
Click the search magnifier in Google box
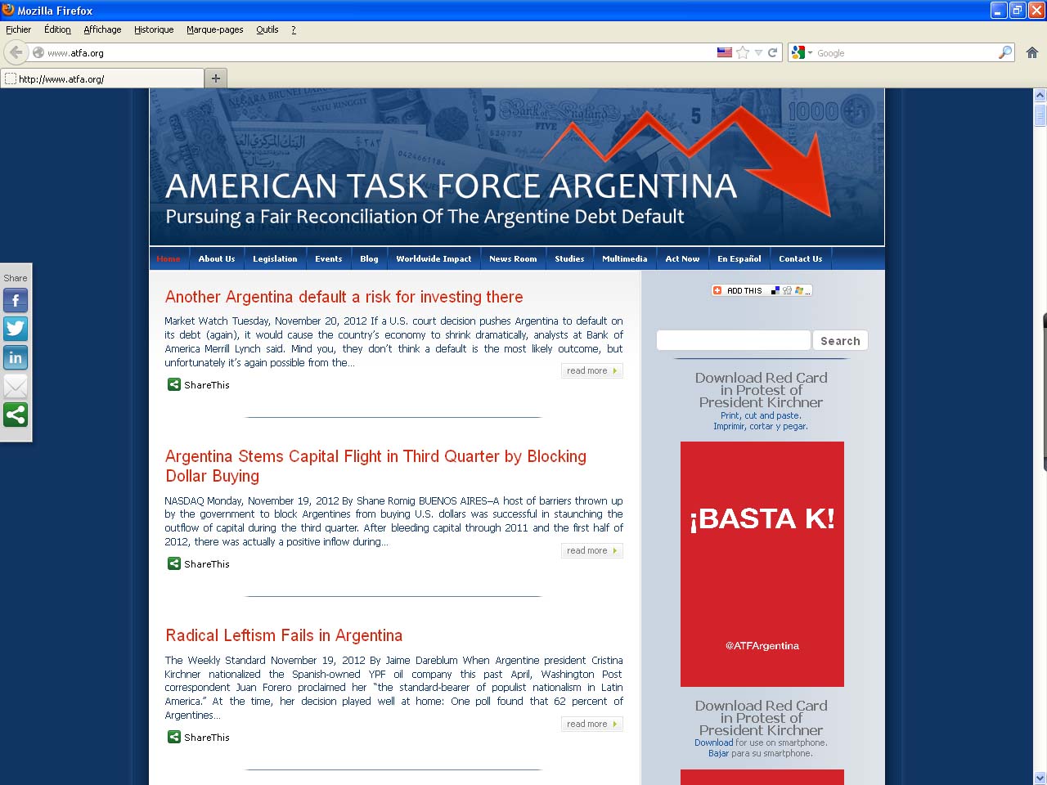pos(1005,52)
